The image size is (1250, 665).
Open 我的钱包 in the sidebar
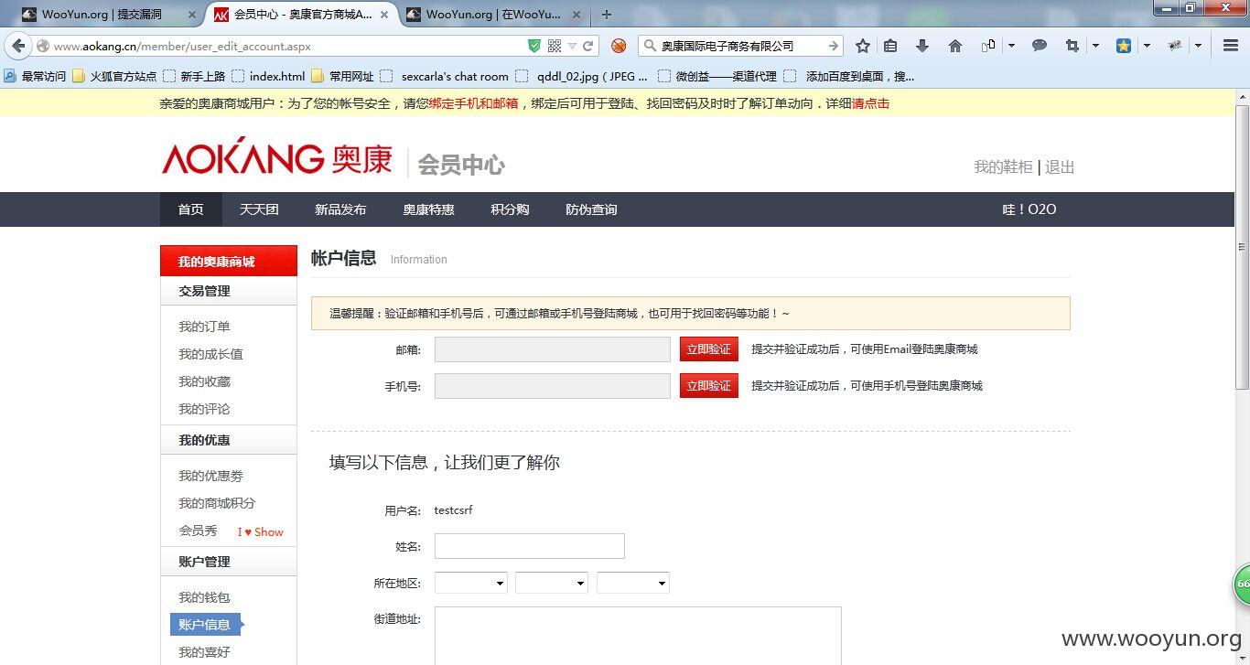tap(204, 597)
